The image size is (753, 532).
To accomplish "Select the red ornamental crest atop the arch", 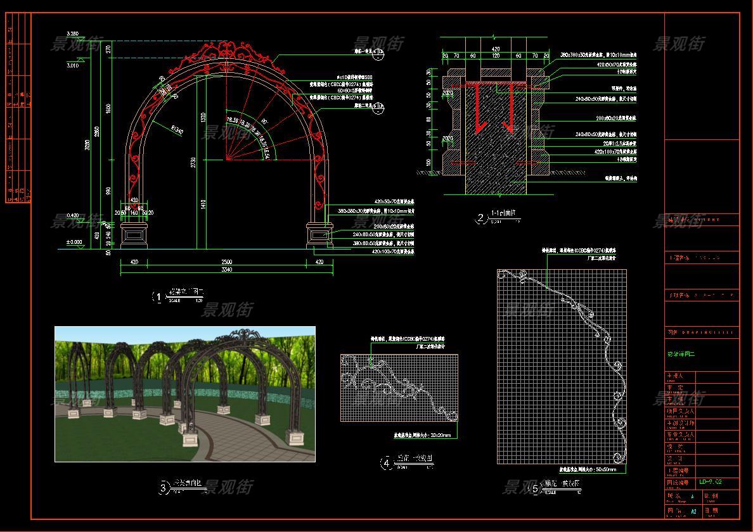I will click(x=226, y=52).
